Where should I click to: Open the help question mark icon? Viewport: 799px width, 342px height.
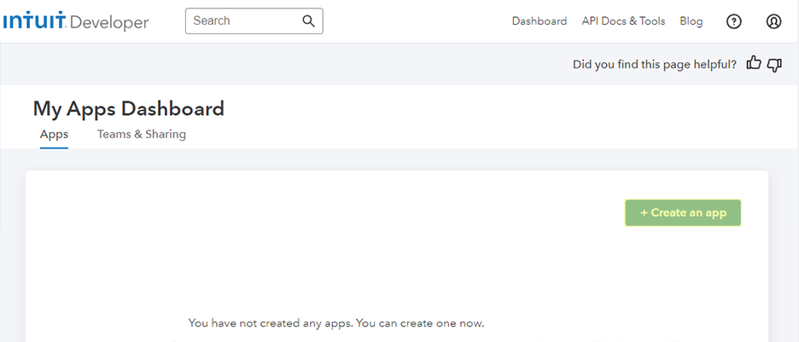coord(733,21)
